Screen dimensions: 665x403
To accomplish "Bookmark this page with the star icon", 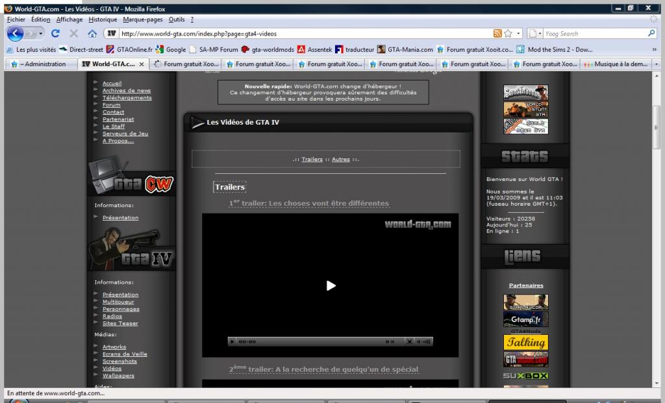I will tap(508, 34).
